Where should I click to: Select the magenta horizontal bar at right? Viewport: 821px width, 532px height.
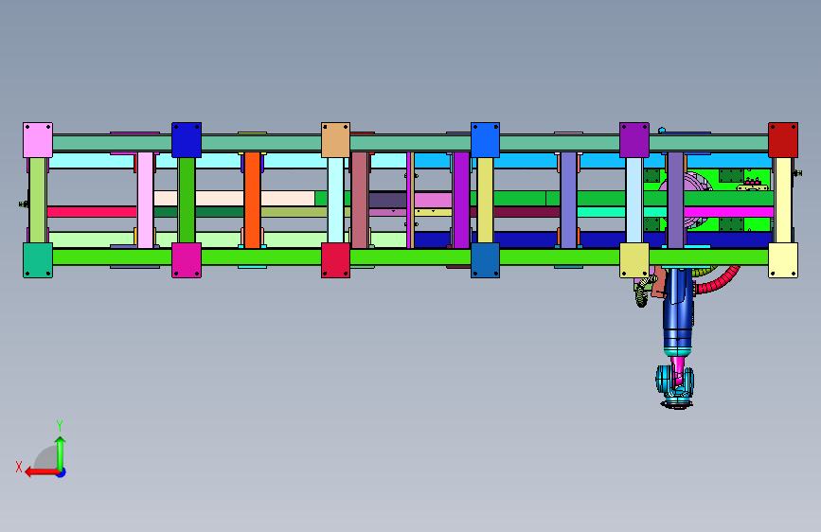[729, 211]
